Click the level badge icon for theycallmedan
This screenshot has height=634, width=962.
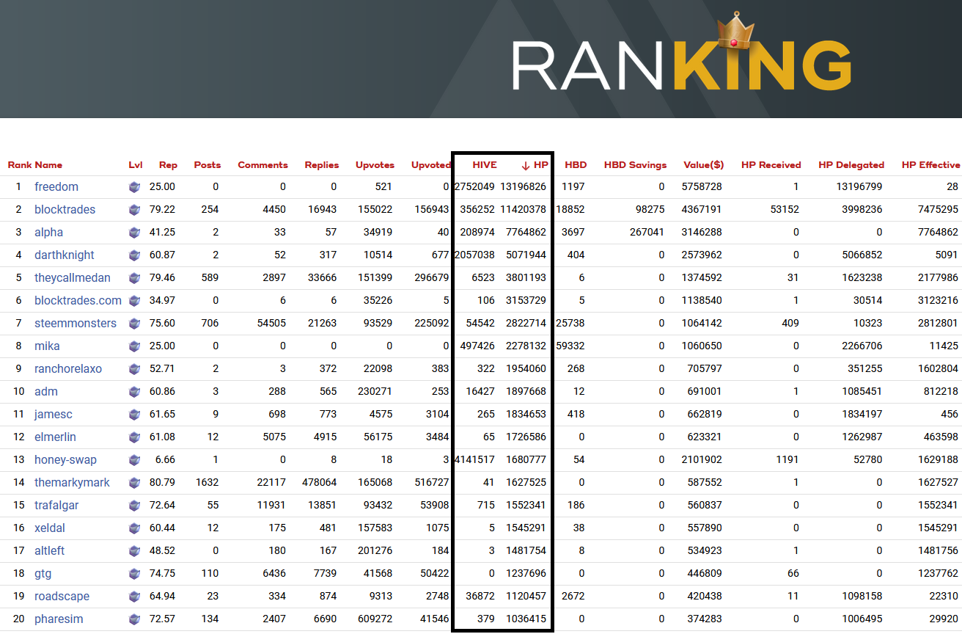(134, 278)
